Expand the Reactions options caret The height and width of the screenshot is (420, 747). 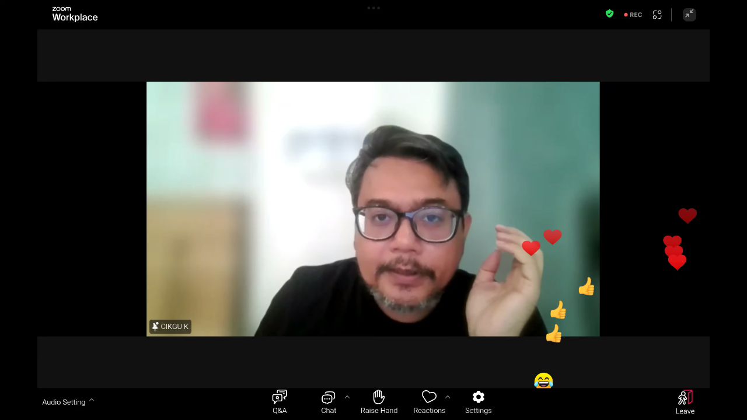(x=448, y=397)
